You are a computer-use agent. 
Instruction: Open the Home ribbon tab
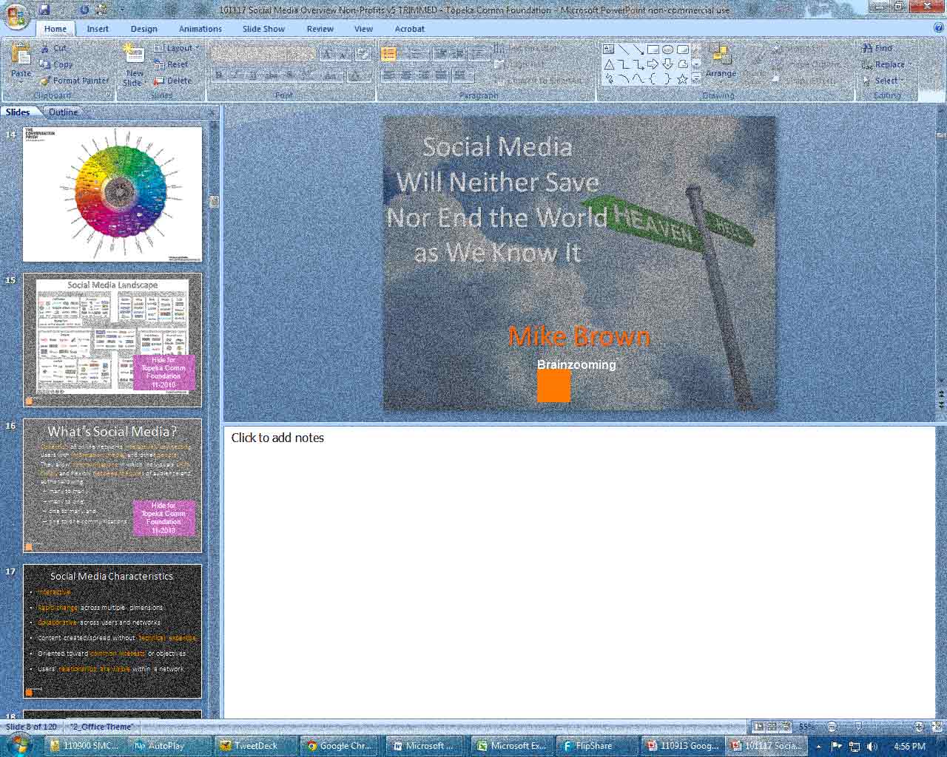pos(55,29)
